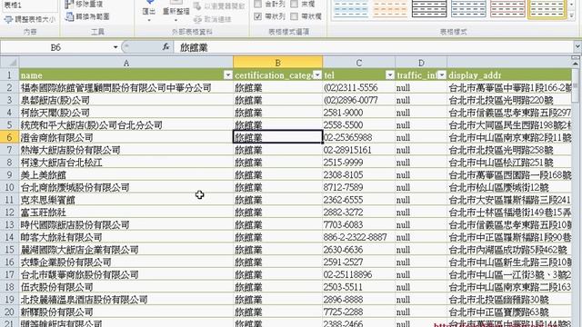Select row 12 header
Image resolution: width=582 pixels, height=327 pixels.
pyautogui.click(x=9, y=212)
